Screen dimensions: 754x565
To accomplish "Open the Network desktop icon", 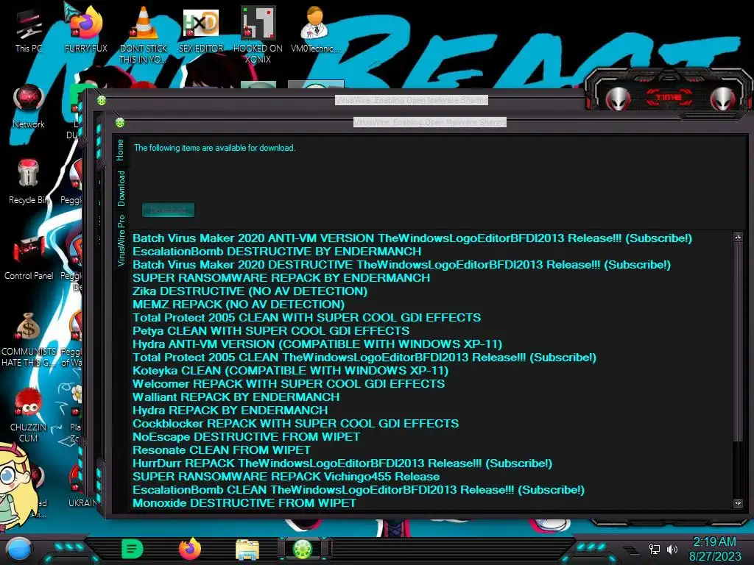I will coord(29,106).
